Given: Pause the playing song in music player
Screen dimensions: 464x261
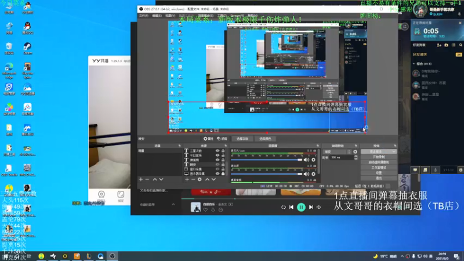Looking at the screenshot, I should tap(301, 207).
